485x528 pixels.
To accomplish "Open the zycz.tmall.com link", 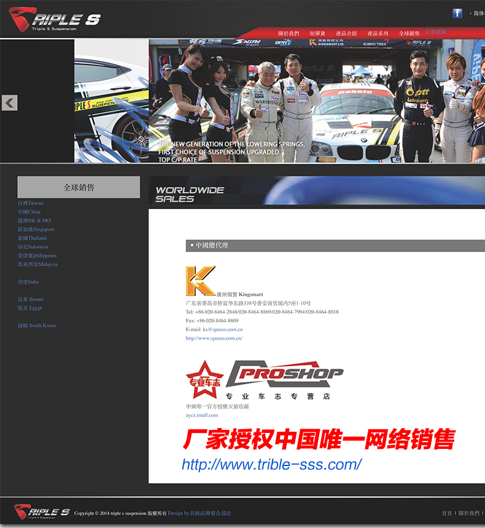I will pos(202,415).
